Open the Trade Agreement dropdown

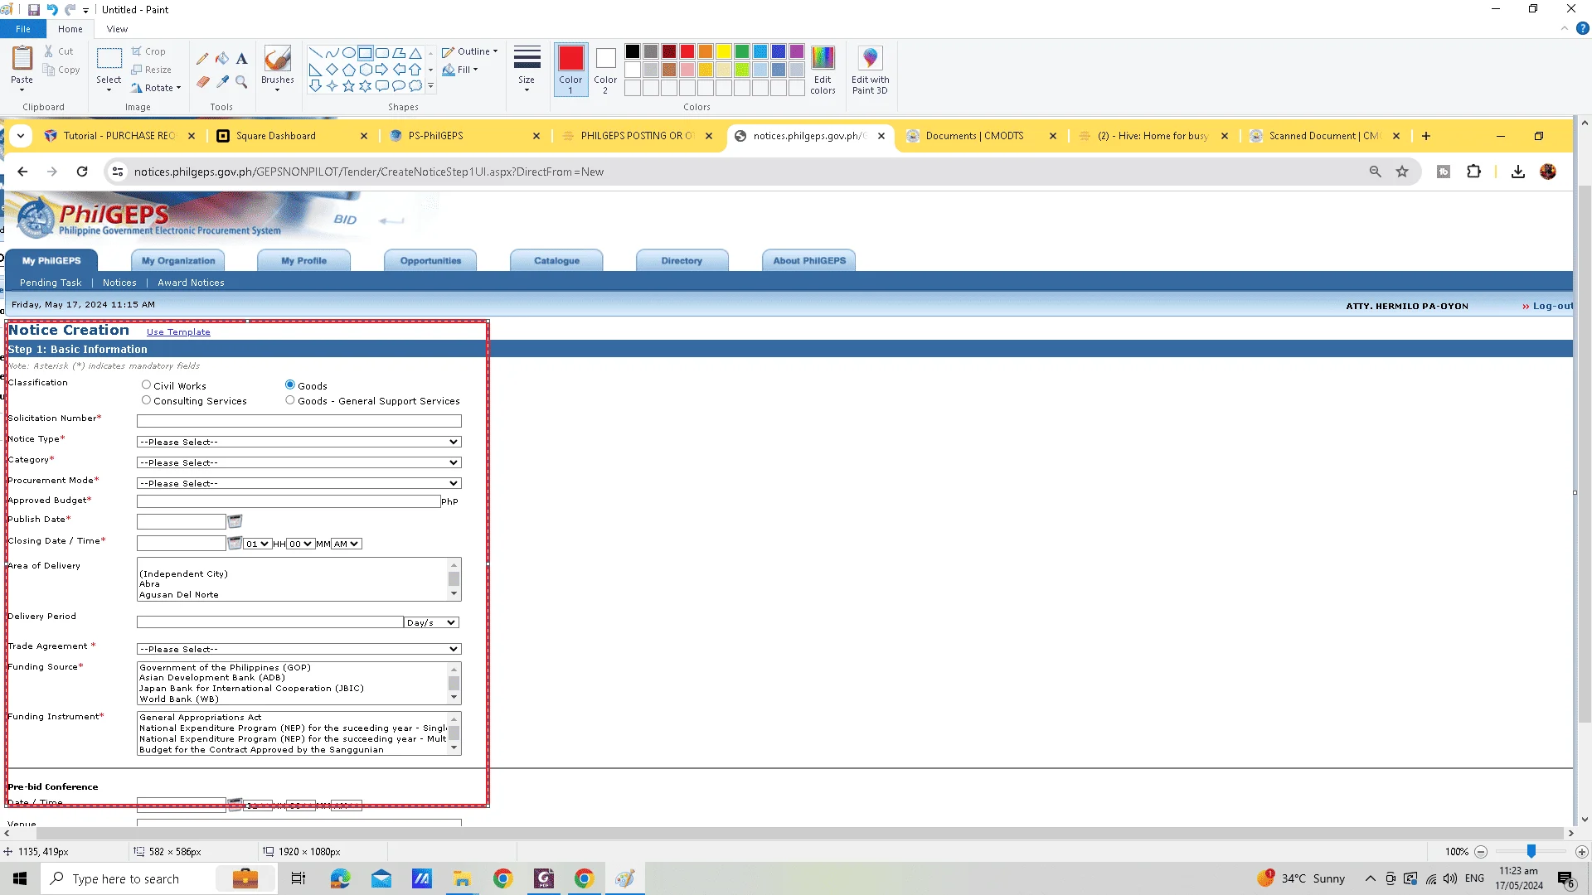(298, 649)
